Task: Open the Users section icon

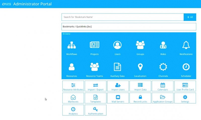Action: point(117,45)
